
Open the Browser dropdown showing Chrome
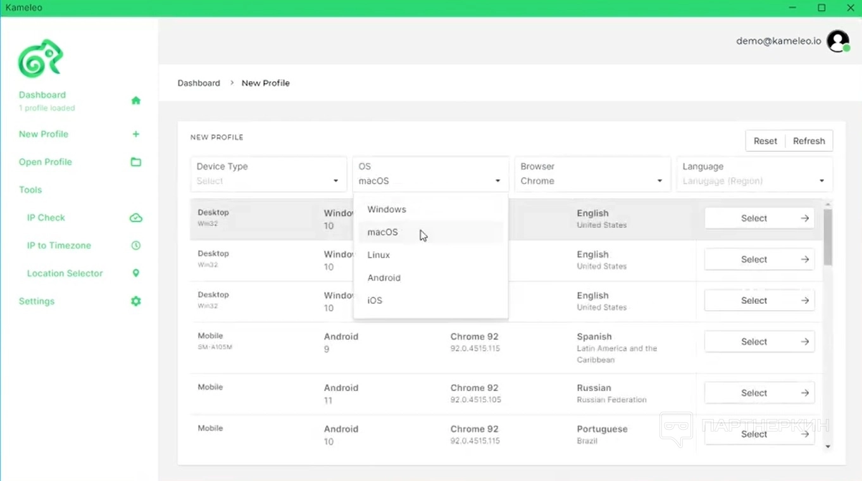pyautogui.click(x=592, y=174)
